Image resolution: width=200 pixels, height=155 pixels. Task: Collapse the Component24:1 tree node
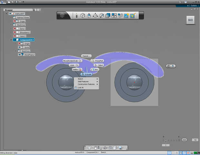(x=11, y=40)
